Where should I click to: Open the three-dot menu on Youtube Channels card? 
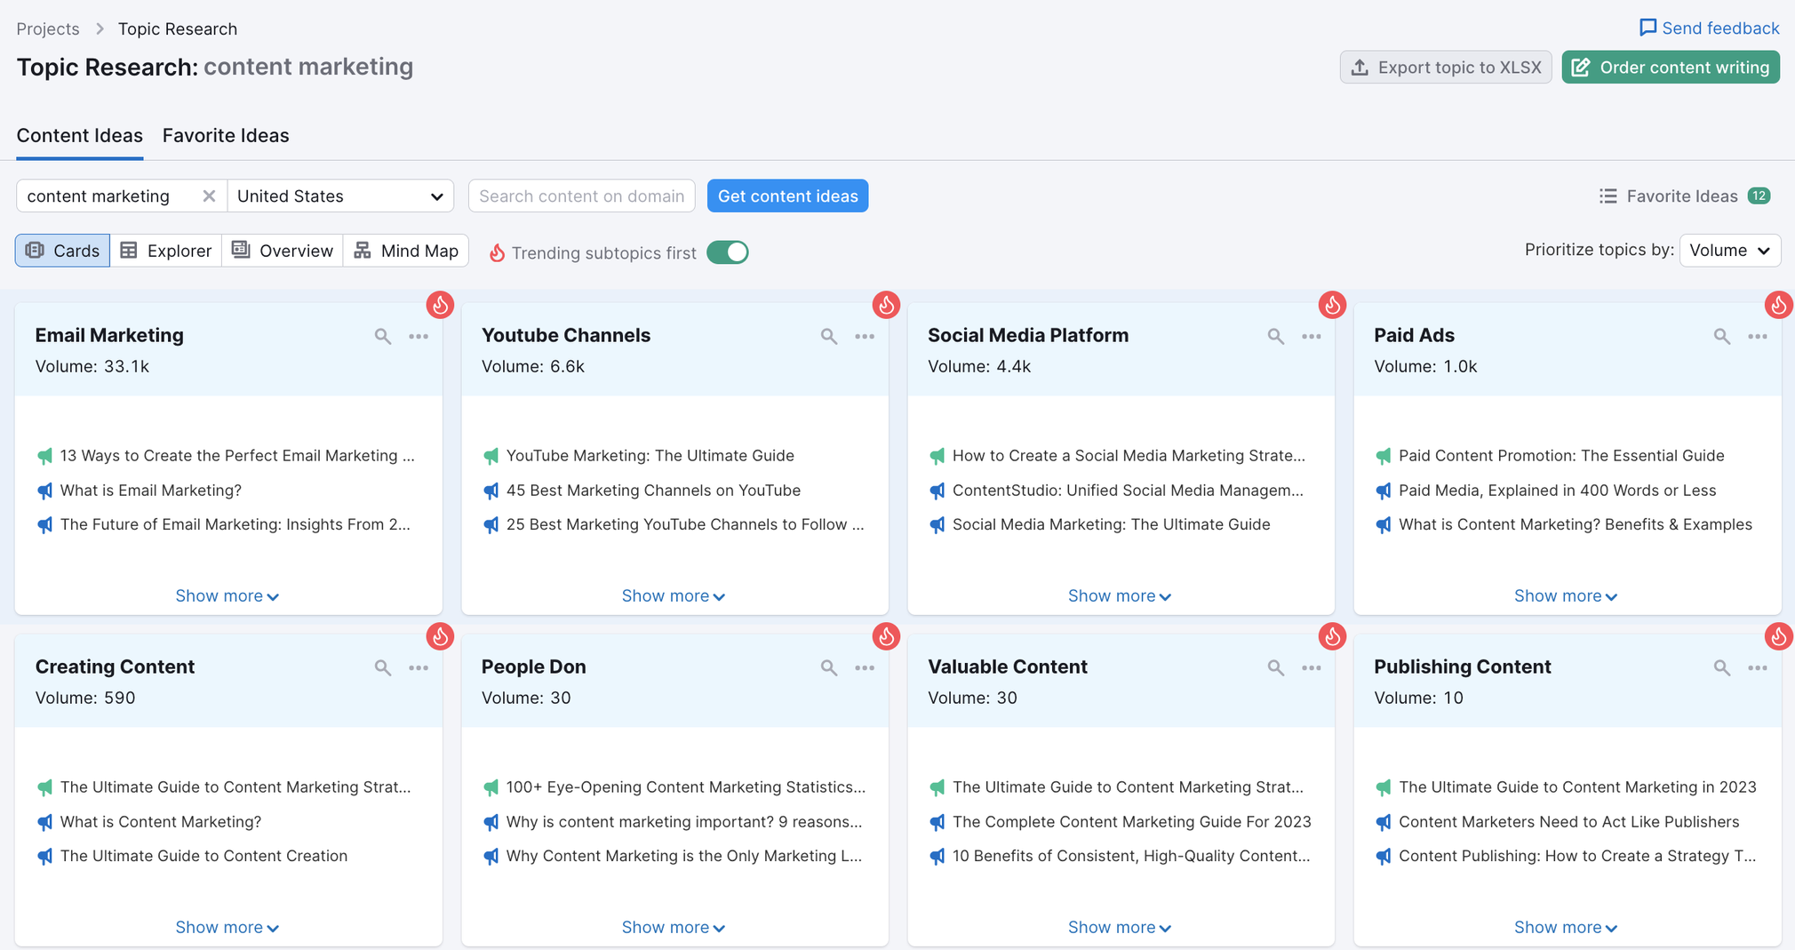click(x=866, y=336)
